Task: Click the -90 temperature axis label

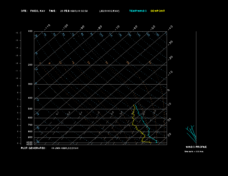Action: click(x=82, y=28)
